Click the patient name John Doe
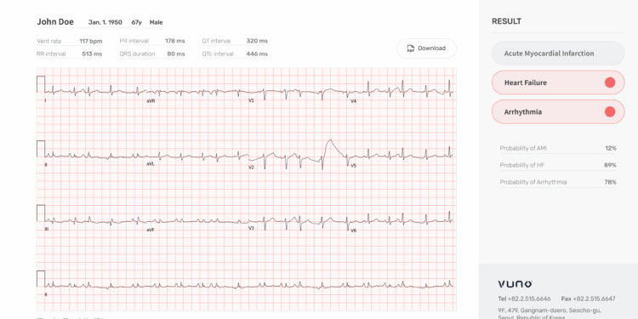 (x=55, y=22)
